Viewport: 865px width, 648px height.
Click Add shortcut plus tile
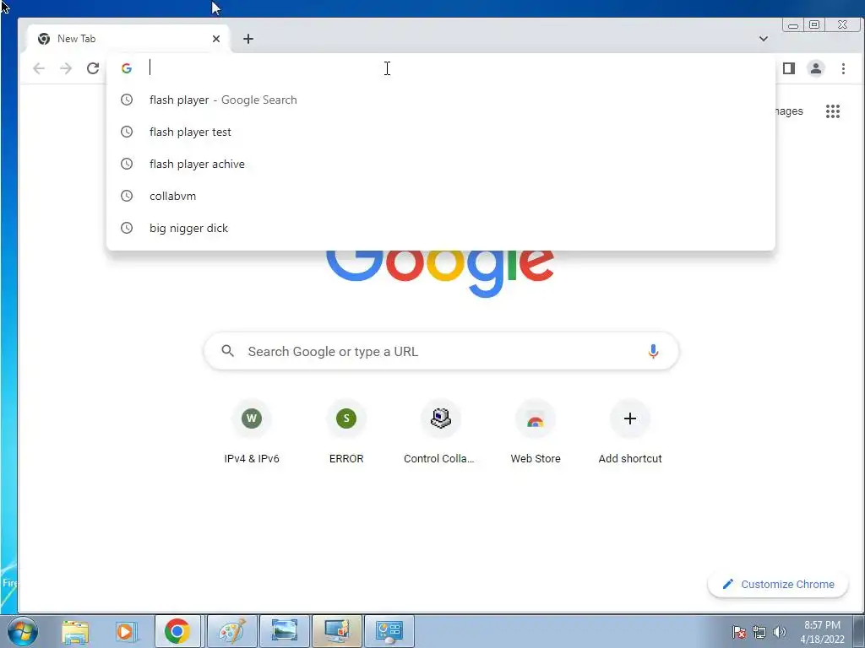coord(630,433)
